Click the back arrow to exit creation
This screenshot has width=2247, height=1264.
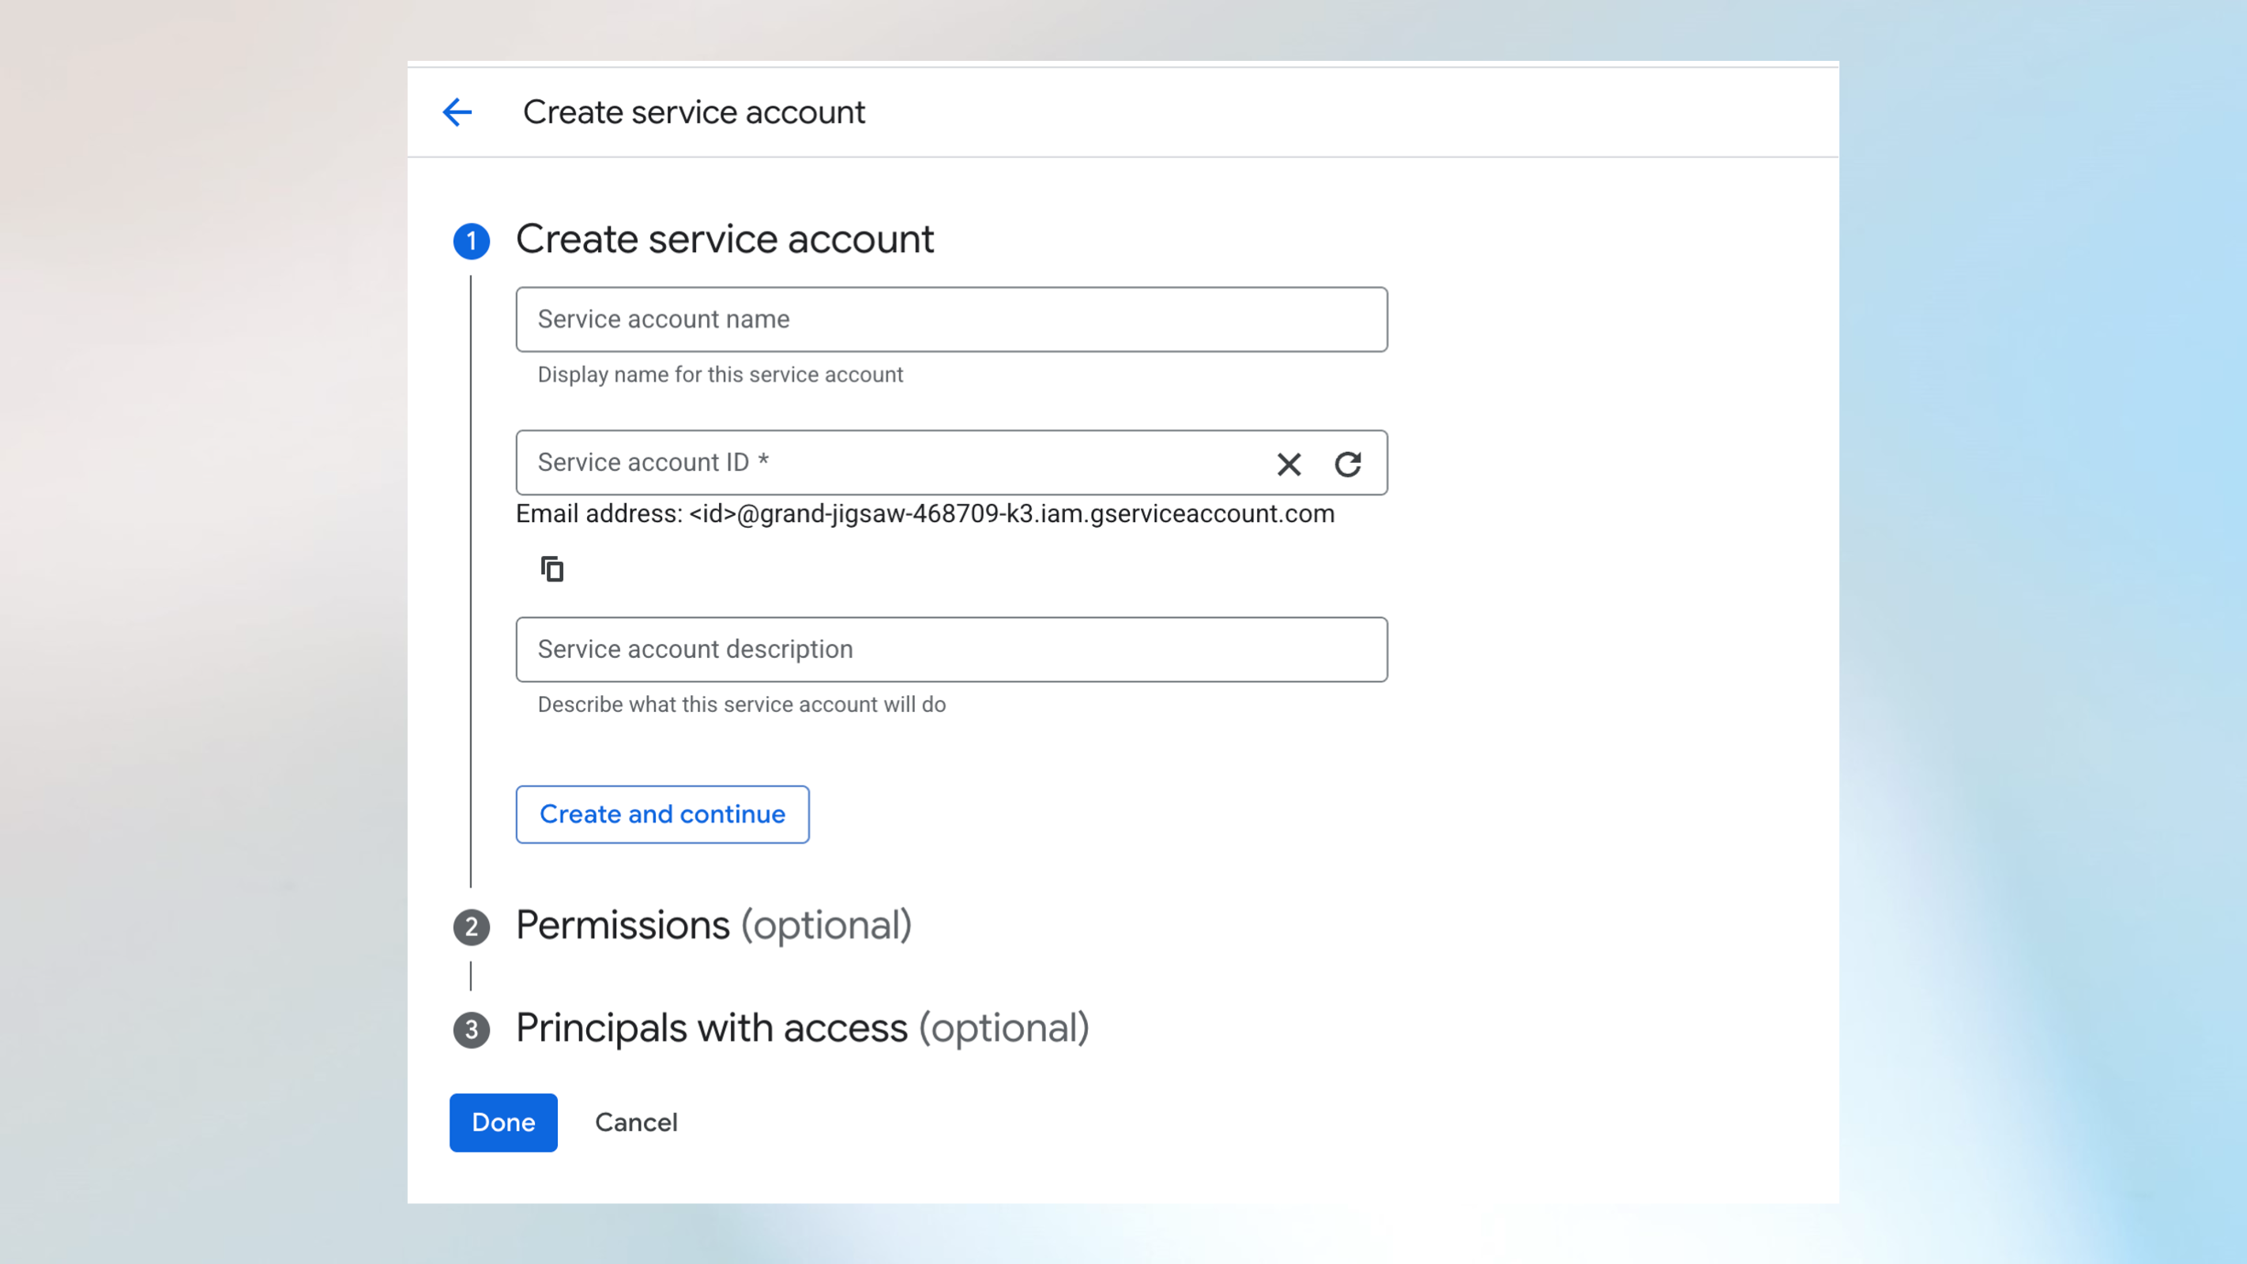tap(457, 111)
